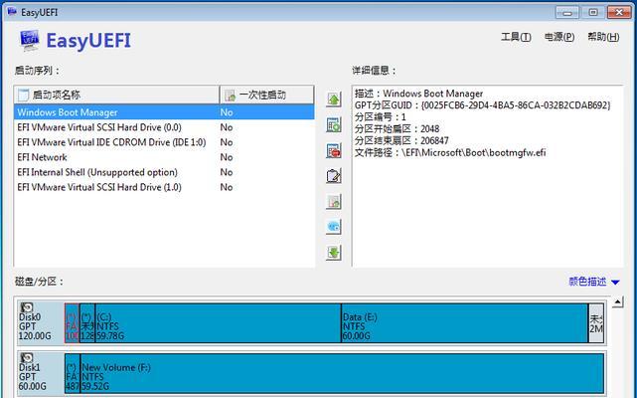Select the Windows Boot Manager entry
Screen dimensions: 637x398
(x=164, y=112)
